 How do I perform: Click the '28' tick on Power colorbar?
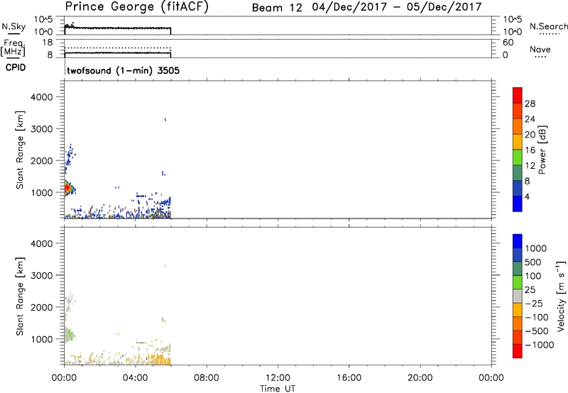(x=530, y=104)
